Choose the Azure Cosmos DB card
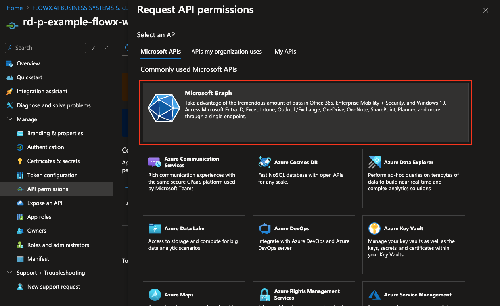 304,178
